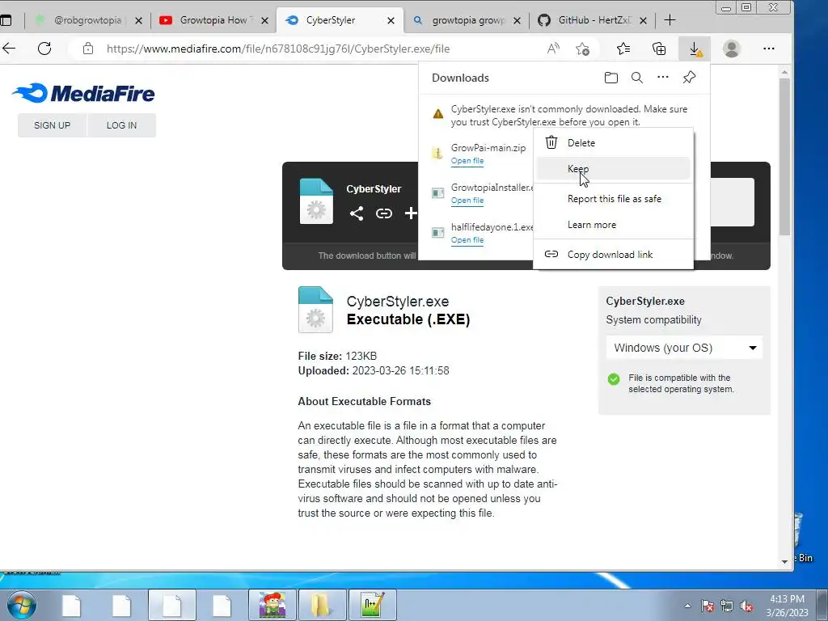Open a new browser tab
The height and width of the screenshot is (621, 828).
click(x=670, y=20)
